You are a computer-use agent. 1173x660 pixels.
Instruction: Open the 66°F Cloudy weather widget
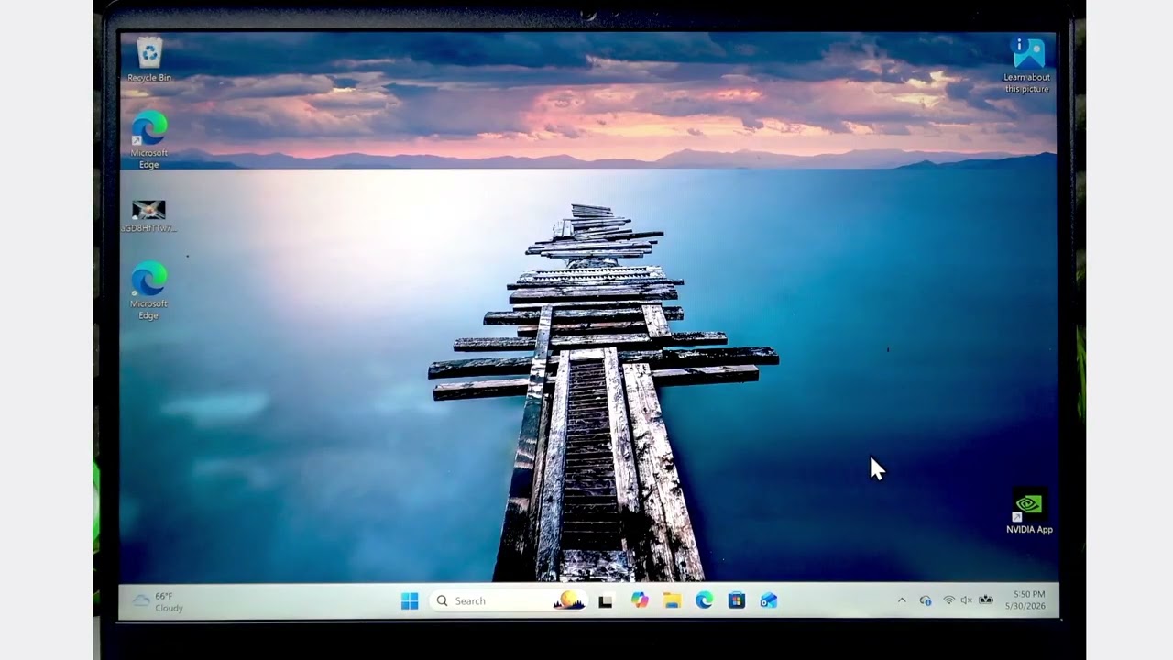pyautogui.click(x=159, y=601)
